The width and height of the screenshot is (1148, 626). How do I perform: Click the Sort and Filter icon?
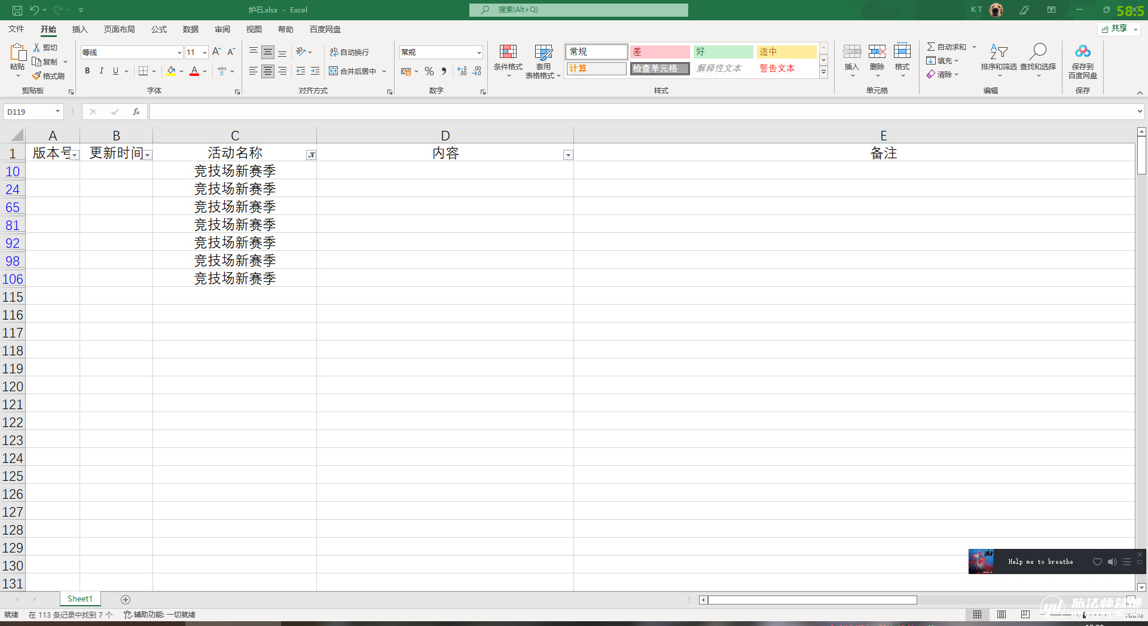tap(999, 53)
